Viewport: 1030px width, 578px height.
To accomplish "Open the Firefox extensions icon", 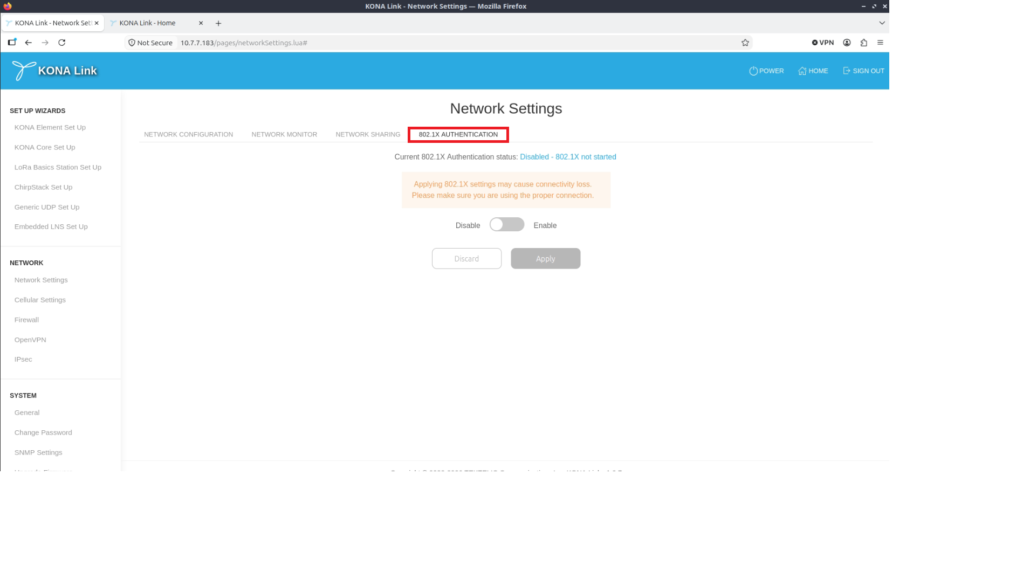I will point(864,43).
